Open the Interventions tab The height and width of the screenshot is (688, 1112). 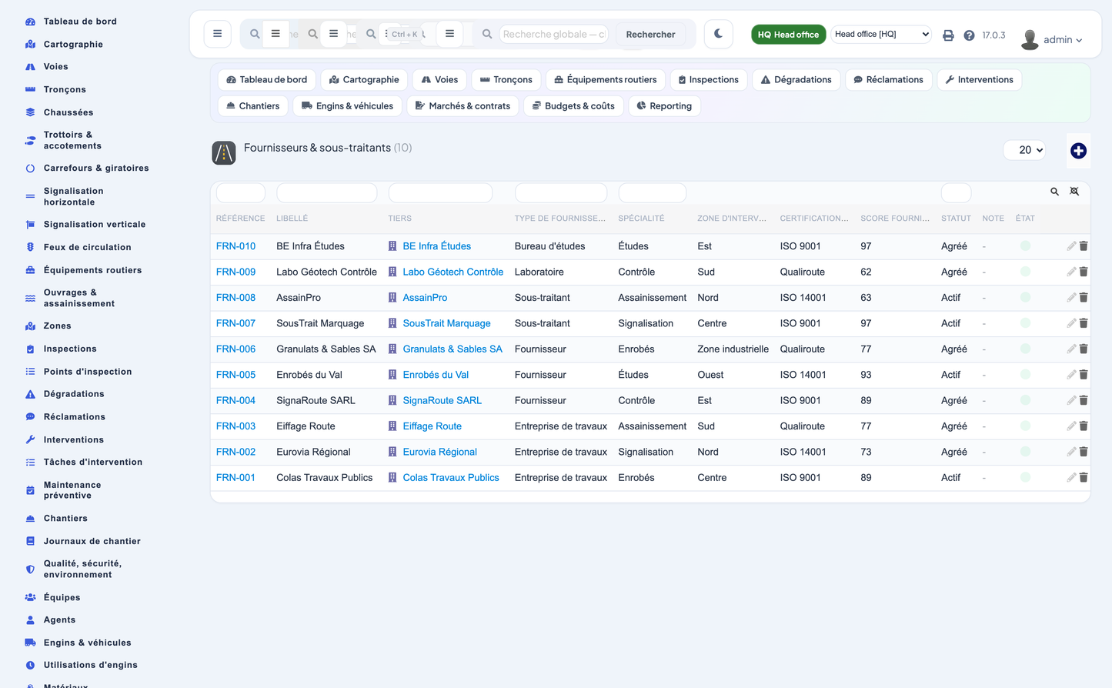(x=979, y=80)
